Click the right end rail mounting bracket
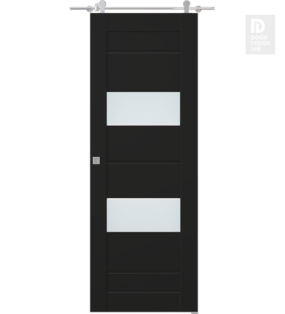Screen dimensions: 285x314 199,9
